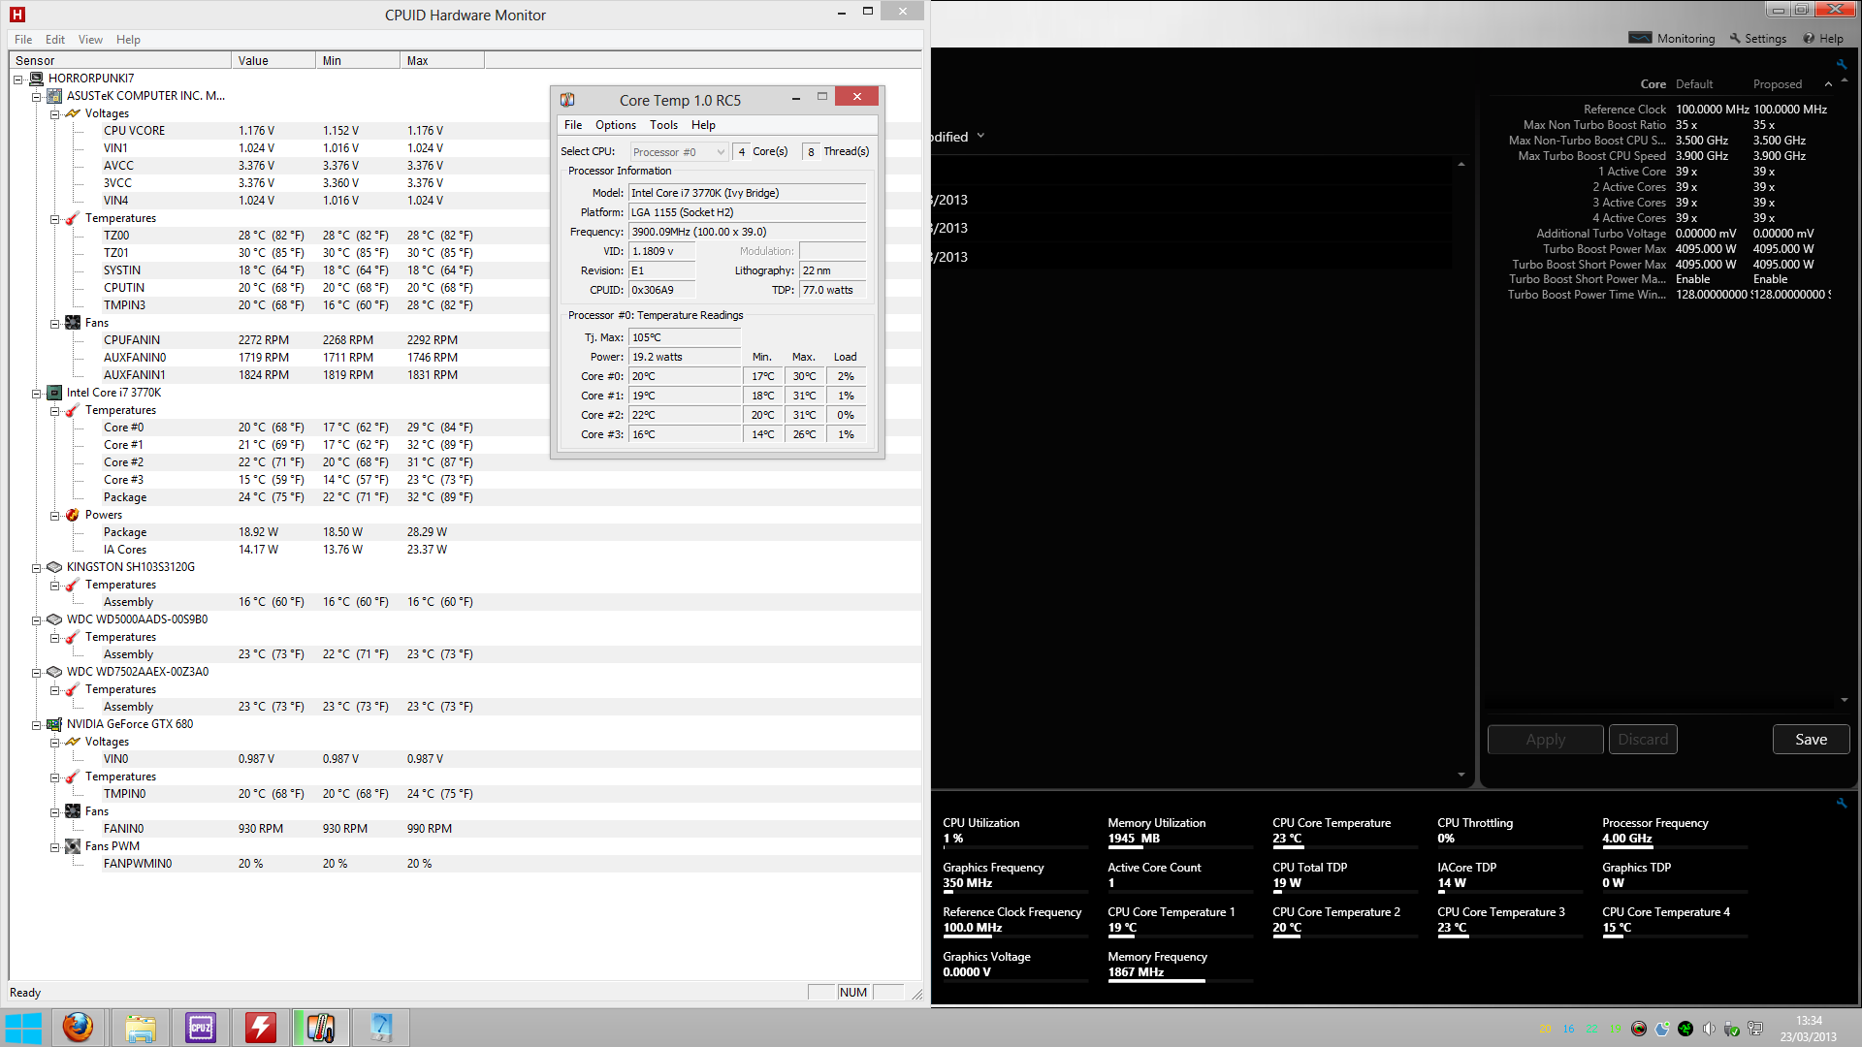The image size is (1862, 1047).
Task: Click the Save button
Action: [1810, 740]
